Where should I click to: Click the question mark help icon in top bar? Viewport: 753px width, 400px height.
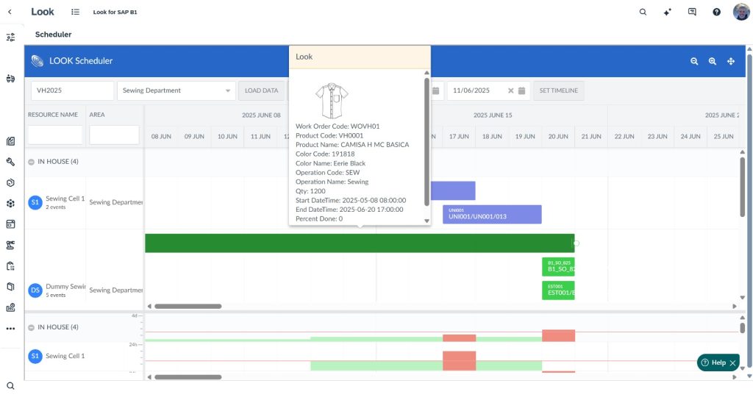(x=716, y=12)
